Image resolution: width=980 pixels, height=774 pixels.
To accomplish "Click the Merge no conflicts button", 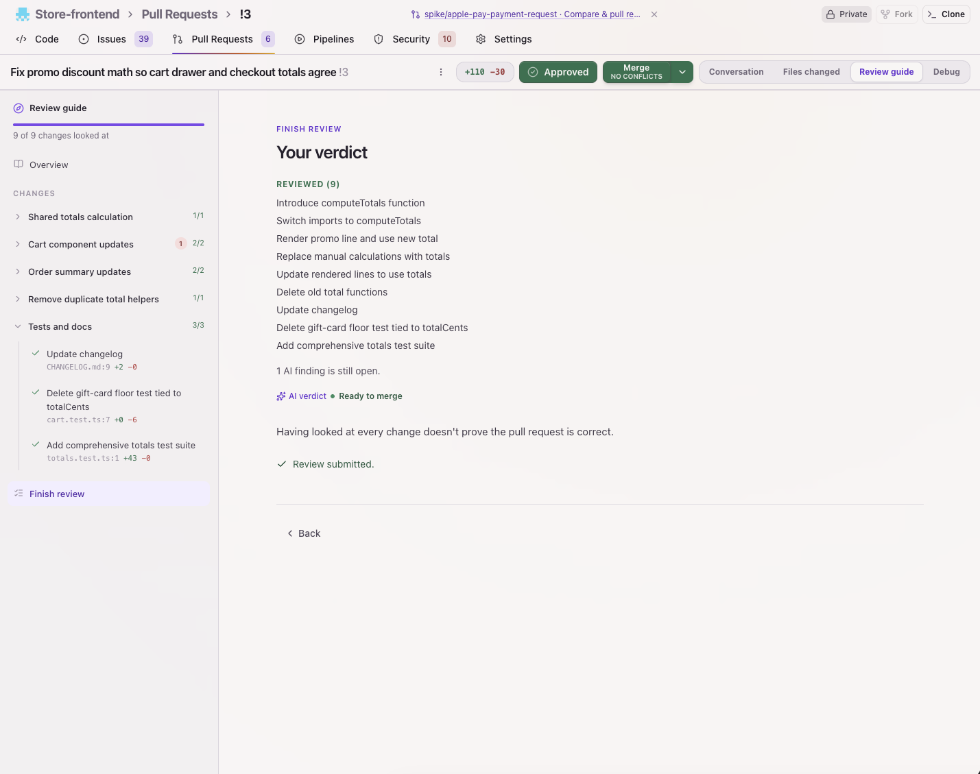I will tap(636, 72).
